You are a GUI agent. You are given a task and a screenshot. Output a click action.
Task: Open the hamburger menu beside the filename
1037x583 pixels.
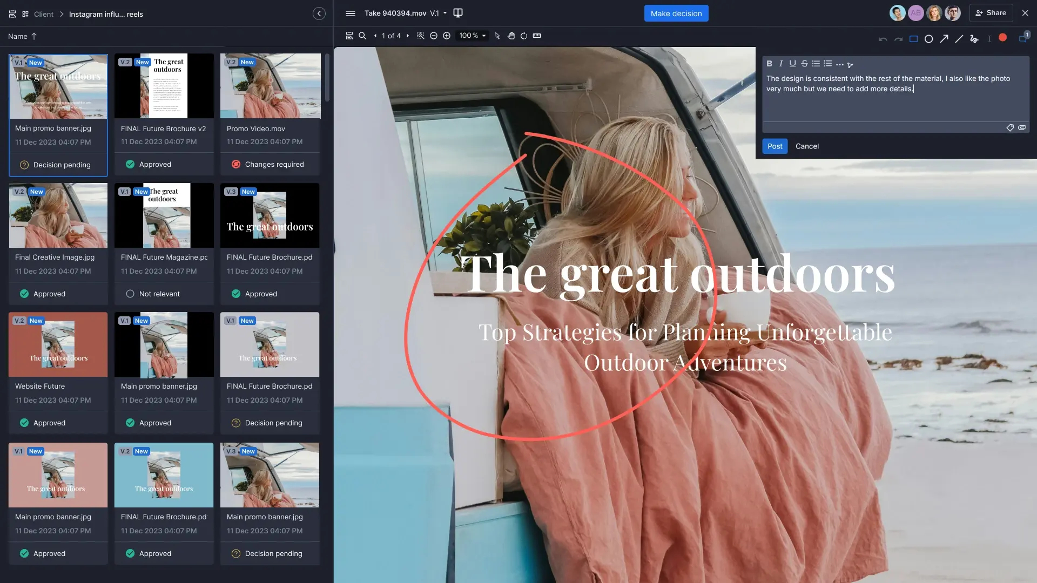[x=350, y=13]
